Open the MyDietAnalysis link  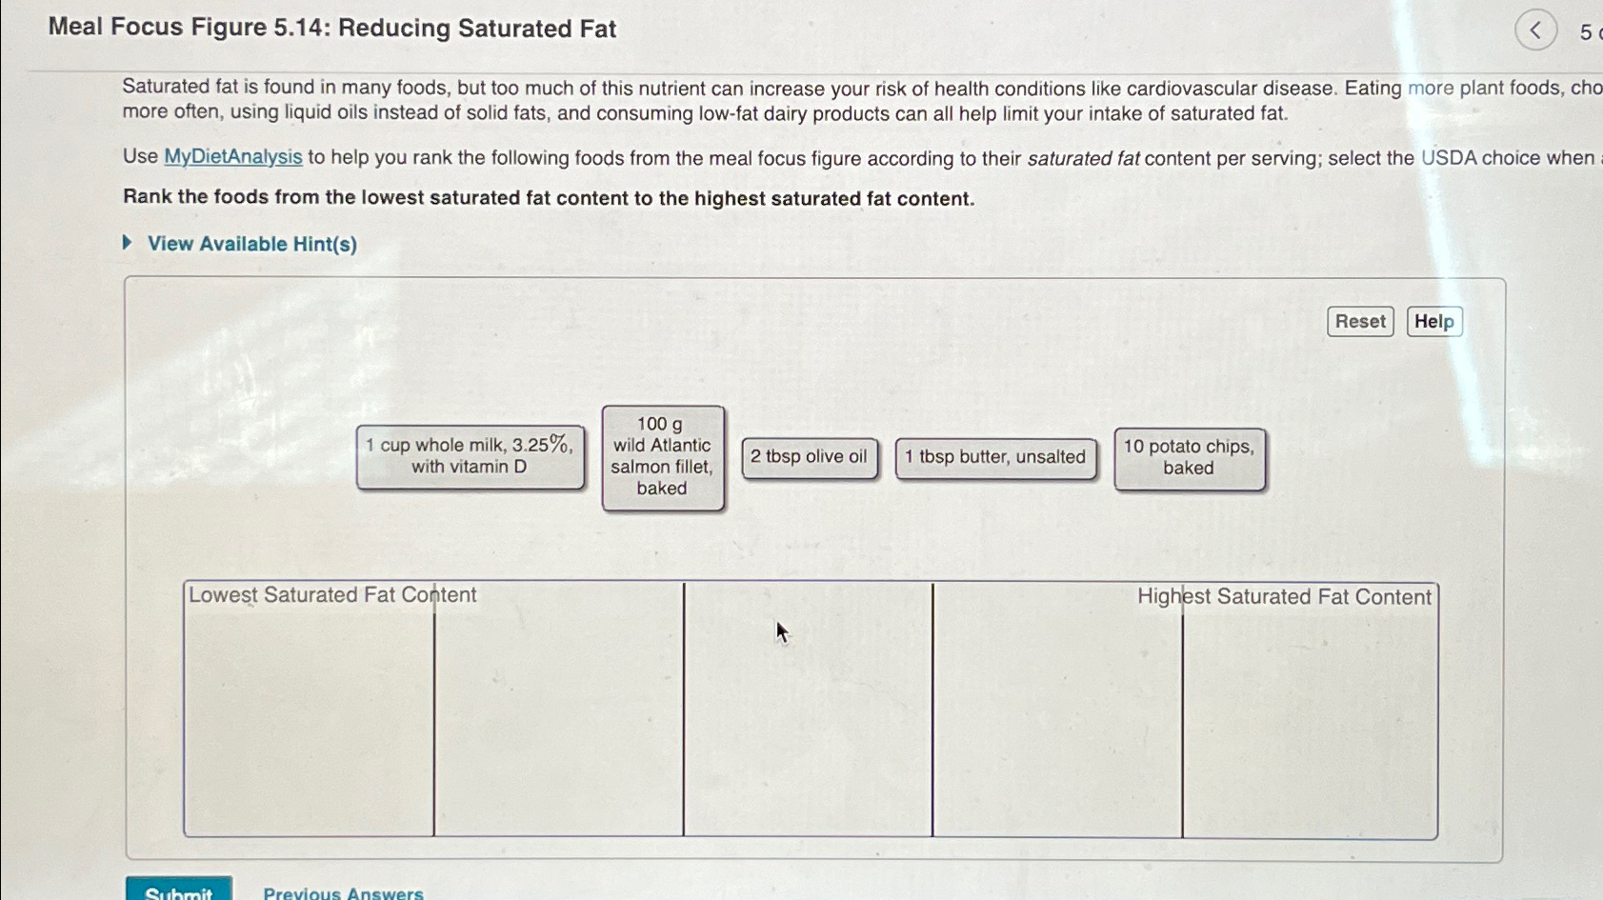232,157
